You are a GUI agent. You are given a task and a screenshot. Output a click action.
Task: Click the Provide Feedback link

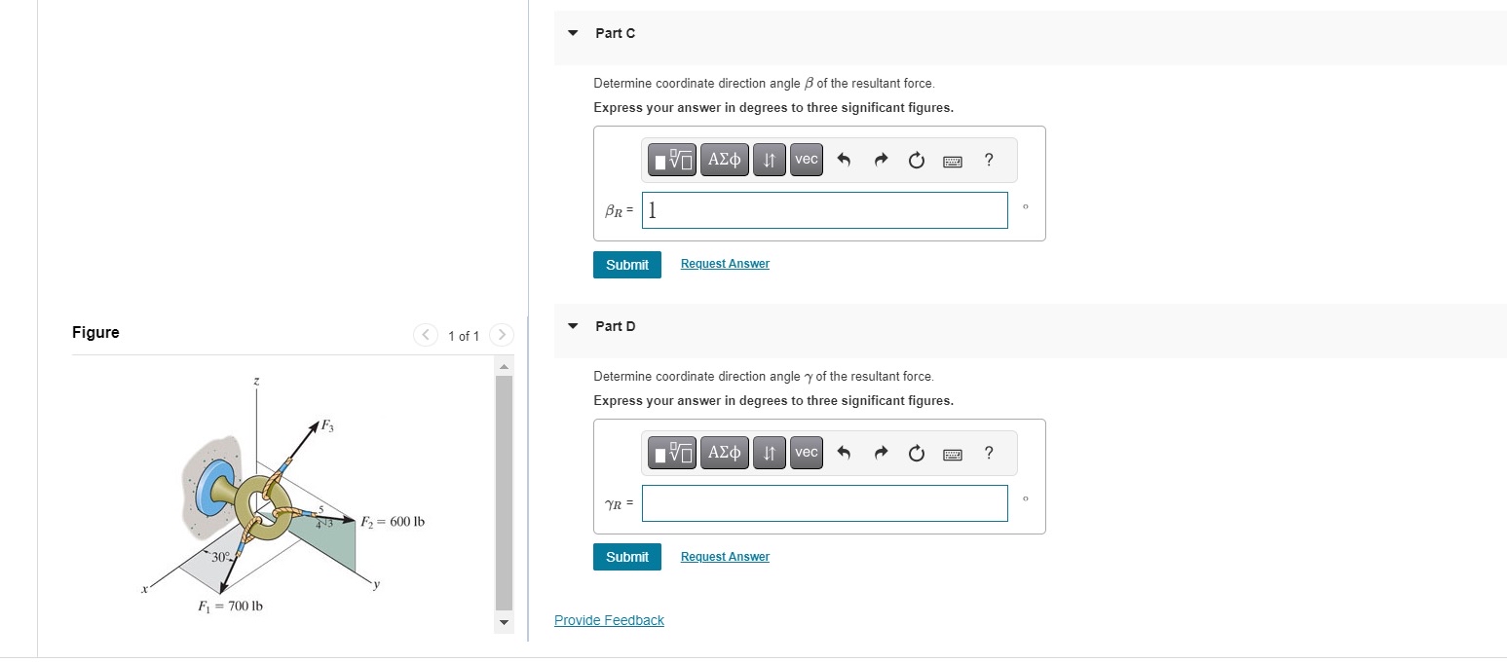point(609,620)
